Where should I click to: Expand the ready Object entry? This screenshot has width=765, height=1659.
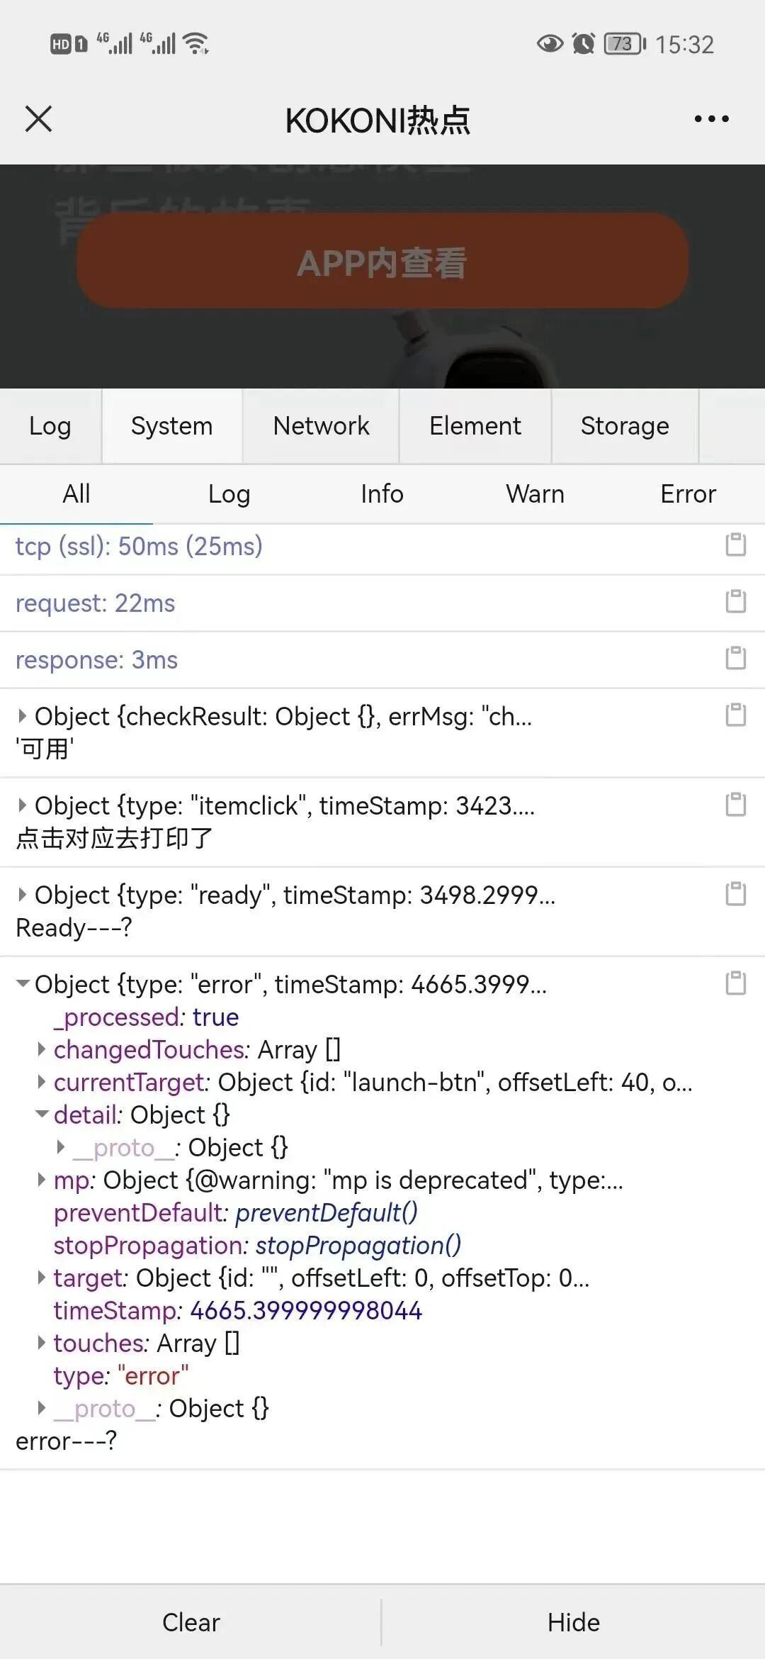(x=23, y=895)
